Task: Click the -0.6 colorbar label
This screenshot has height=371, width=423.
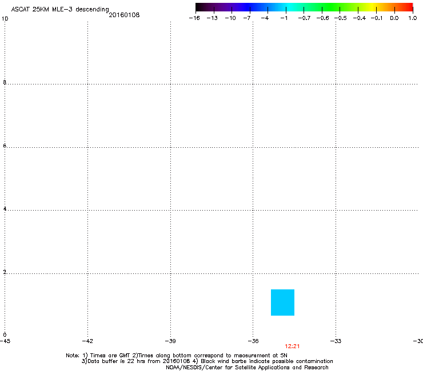Action: coord(322,18)
